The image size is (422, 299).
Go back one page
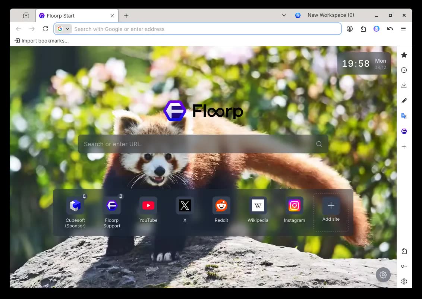(x=19, y=29)
